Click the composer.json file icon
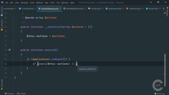This screenshot has width=169, height=95. pyautogui.click(x=127, y=8)
